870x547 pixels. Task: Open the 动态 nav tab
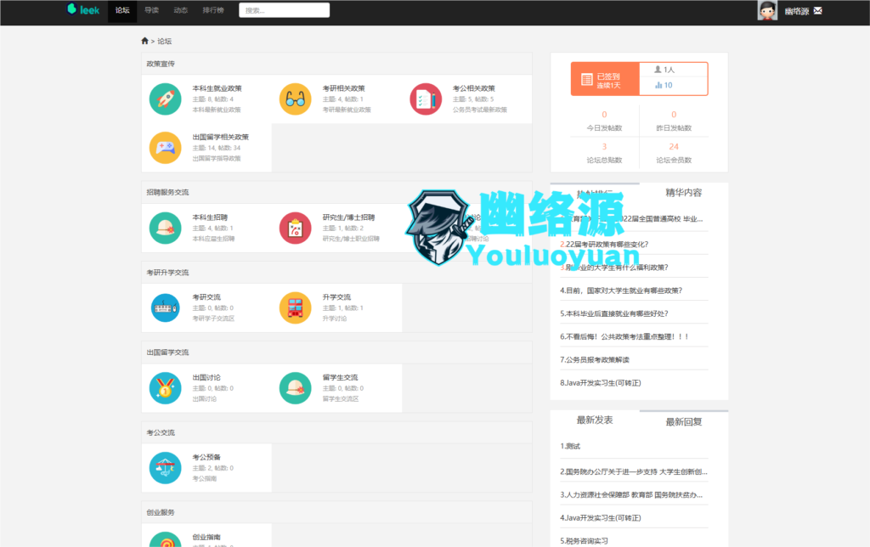(x=180, y=10)
